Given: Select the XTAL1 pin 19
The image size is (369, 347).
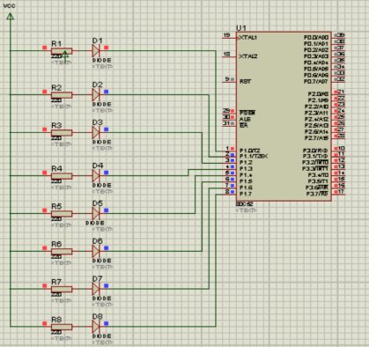Looking at the screenshot, I should [x=230, y=37].
